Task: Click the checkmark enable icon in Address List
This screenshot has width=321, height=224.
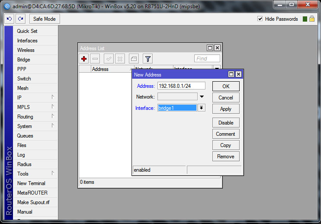Action: [109, 59]
